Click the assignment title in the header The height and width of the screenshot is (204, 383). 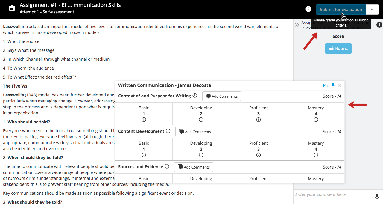[x=70, y=5]
